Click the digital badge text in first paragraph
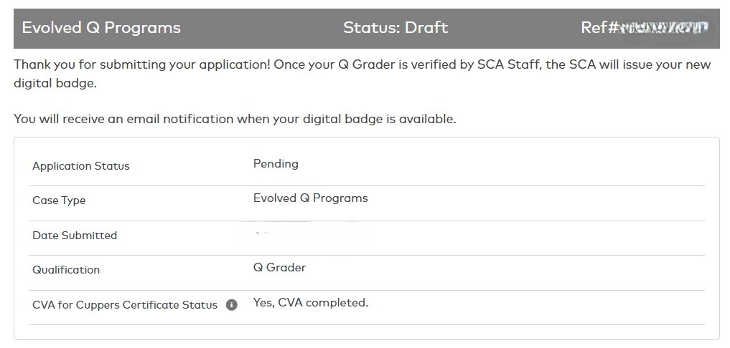Screen dimensions: 730x348 pyautogui.click(x=55, y=84)
